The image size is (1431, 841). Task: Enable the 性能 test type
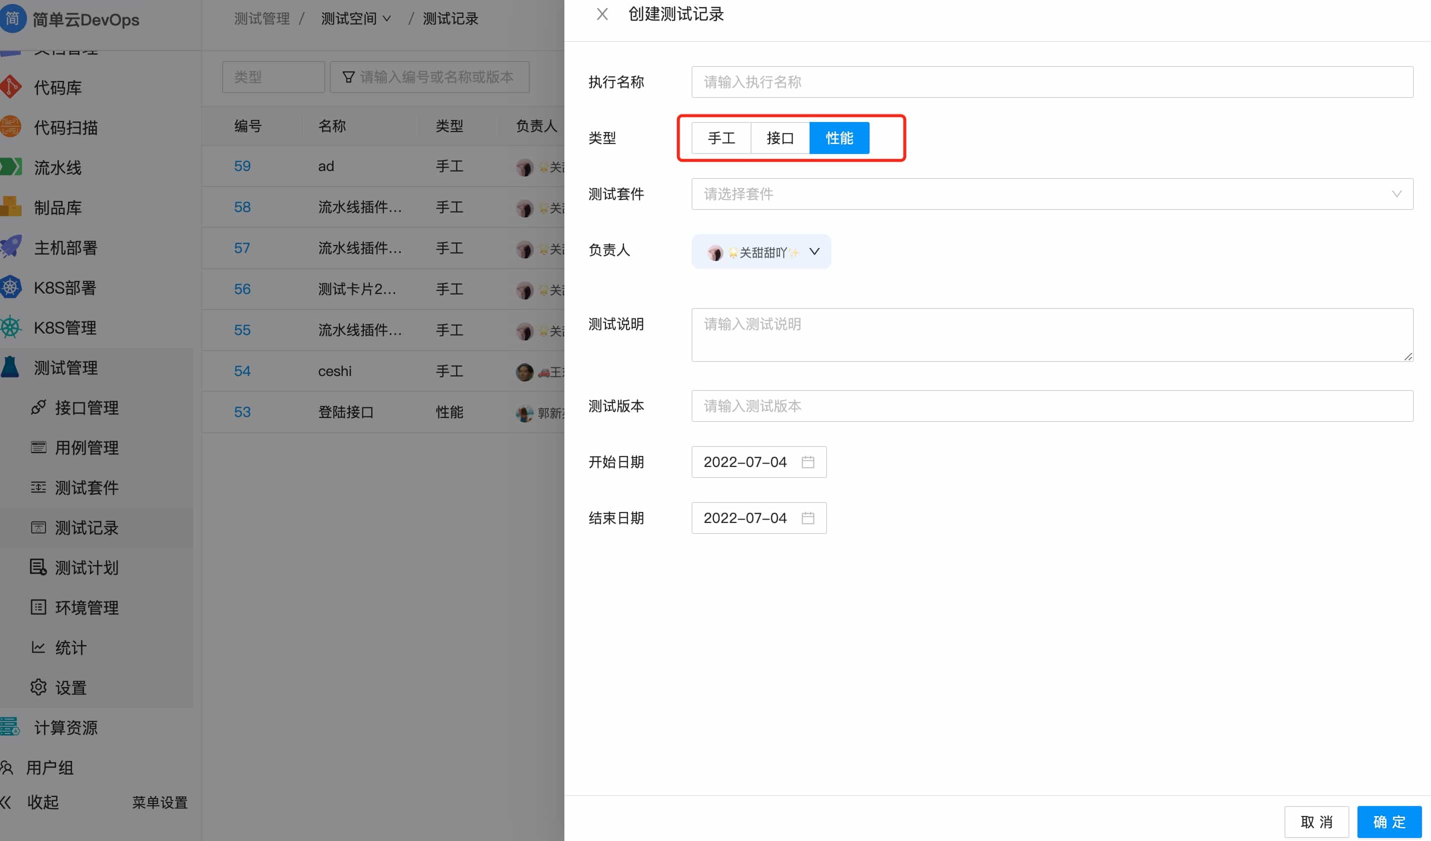click(839, 137)
